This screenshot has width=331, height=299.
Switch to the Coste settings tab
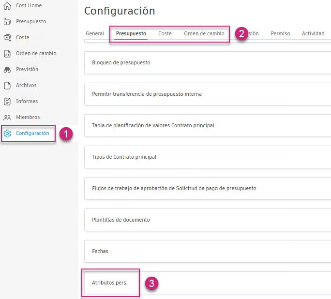(165, 33)
